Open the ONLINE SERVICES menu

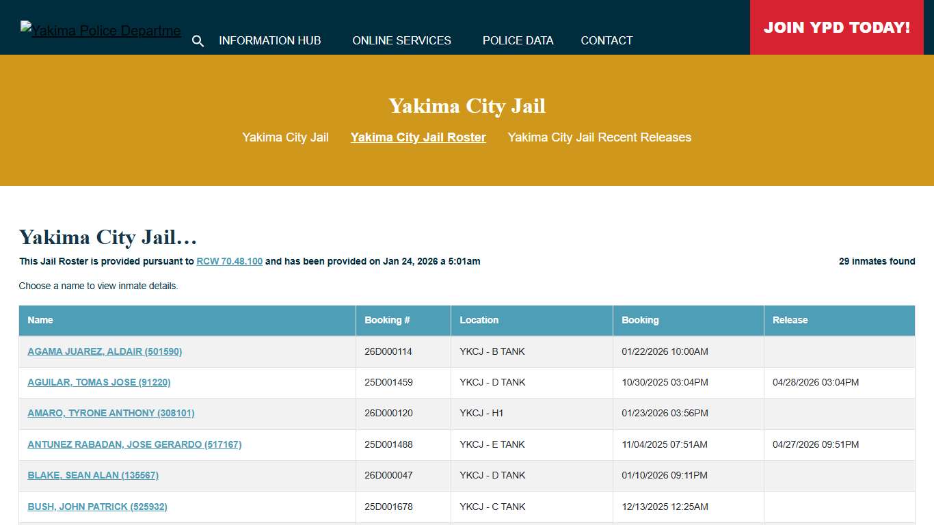pyautogui.click(x=402, y=40)
